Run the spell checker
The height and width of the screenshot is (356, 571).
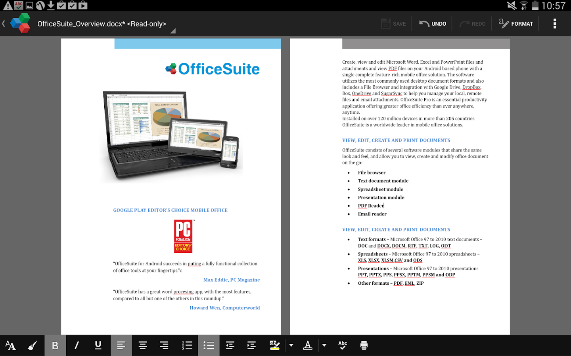pyautogui.click(x=342, y=345)
